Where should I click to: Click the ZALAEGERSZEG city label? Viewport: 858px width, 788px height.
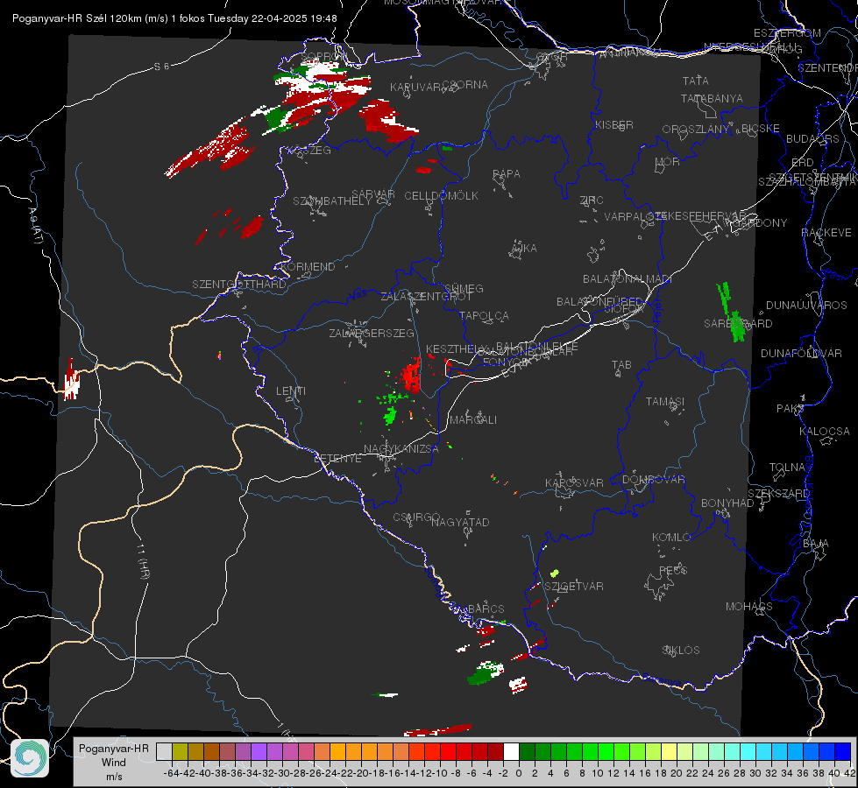coord(372,333)
